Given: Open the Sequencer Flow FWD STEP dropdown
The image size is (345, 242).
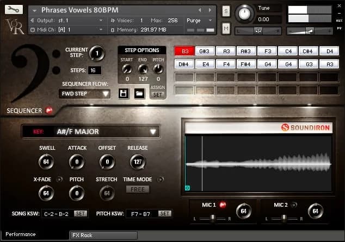Looking at the screenshot, I should 84,94.
